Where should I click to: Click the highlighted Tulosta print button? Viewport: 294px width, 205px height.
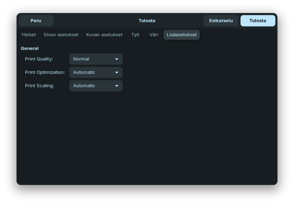(x=258, y=21)
